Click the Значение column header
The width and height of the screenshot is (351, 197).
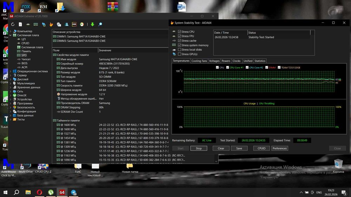tap(133, 50)
